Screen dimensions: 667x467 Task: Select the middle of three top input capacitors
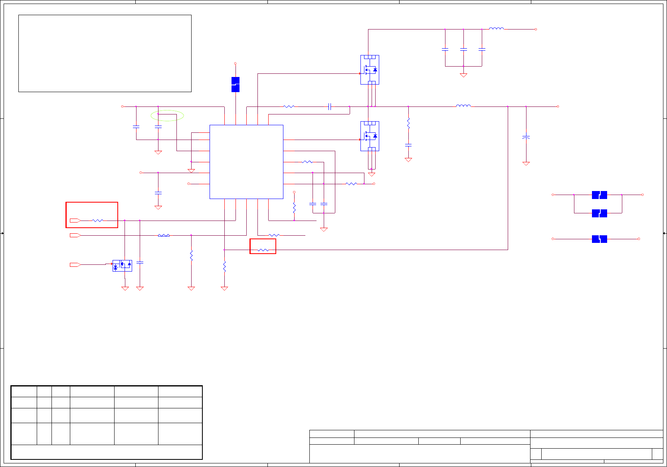pyautogui.click(x=463, y=49)
